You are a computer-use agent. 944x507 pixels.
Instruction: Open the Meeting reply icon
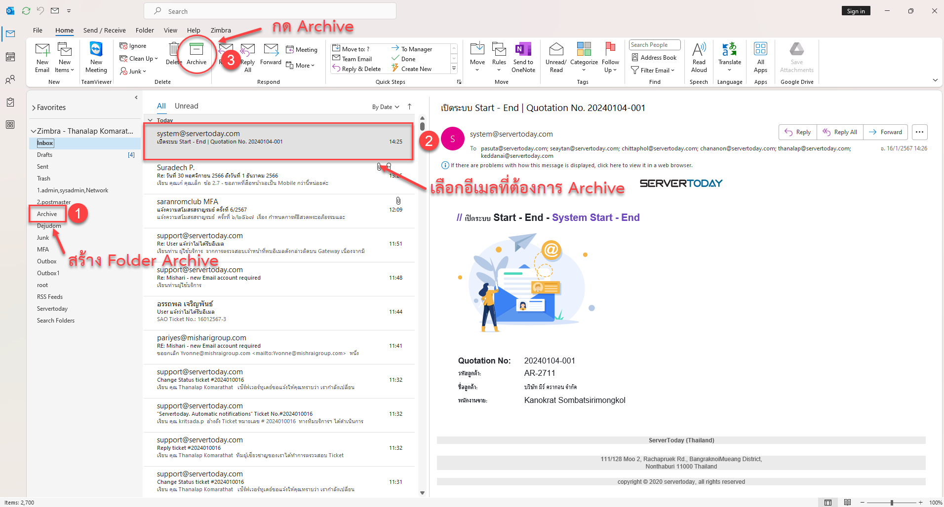(290, 50)
